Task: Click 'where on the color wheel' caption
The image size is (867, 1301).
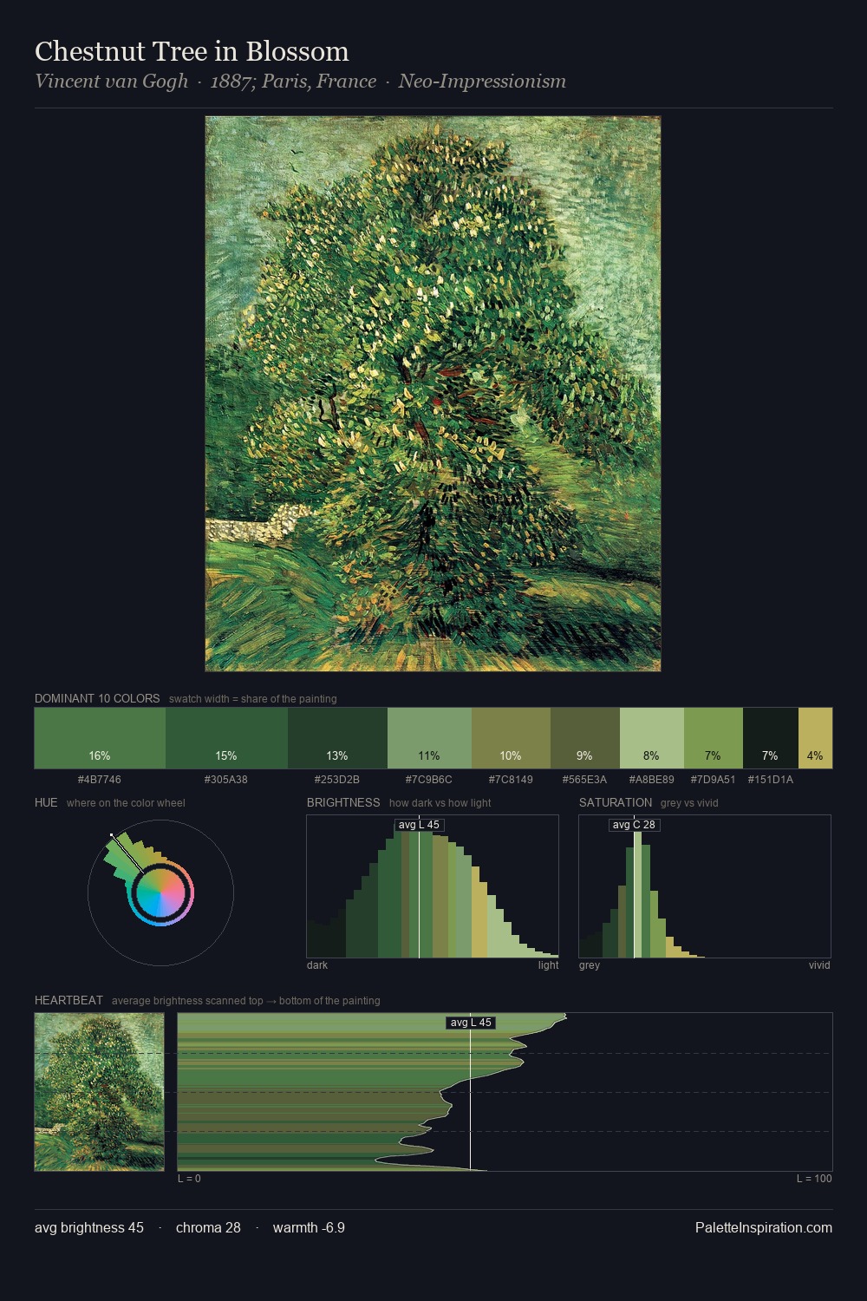Action: tap(126, 803)
